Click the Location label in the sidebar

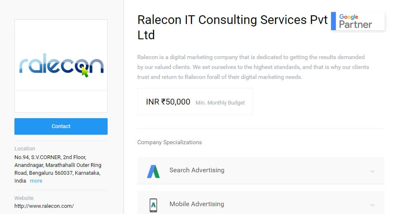(x=25, y=148)
